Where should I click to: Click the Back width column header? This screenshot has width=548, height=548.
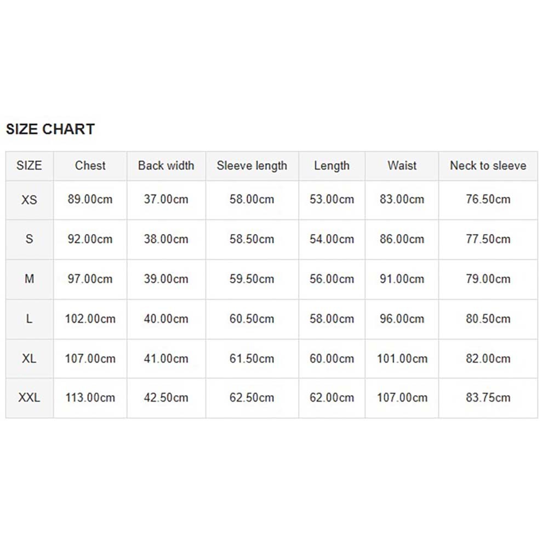166,165
